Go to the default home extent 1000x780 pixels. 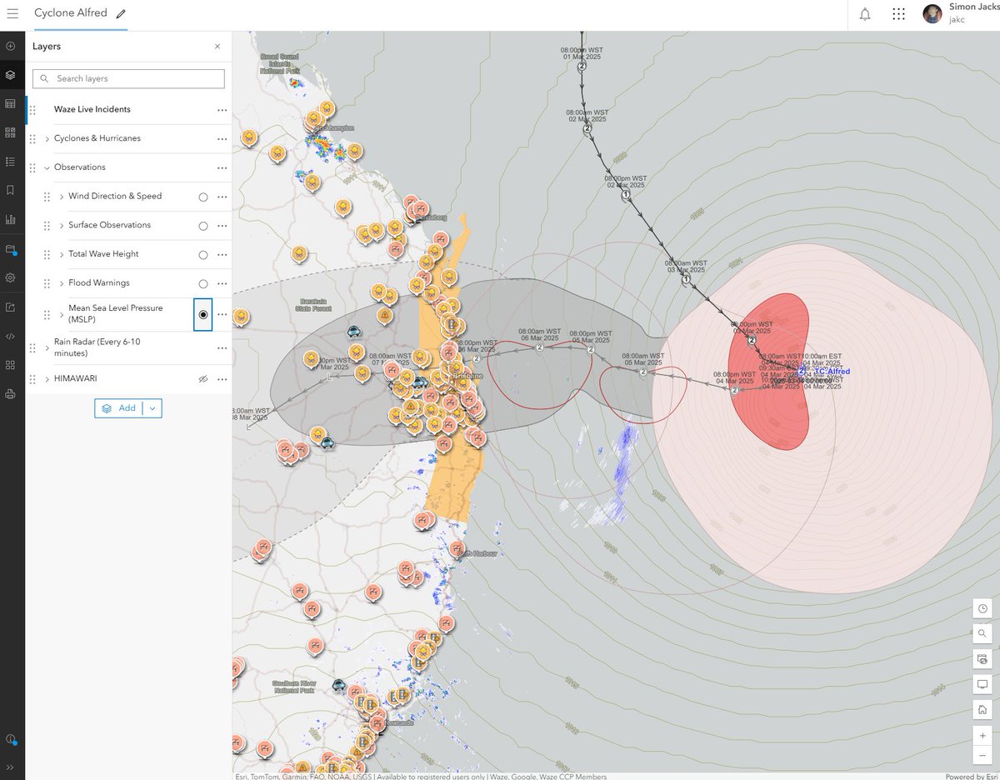coord(982,710)
